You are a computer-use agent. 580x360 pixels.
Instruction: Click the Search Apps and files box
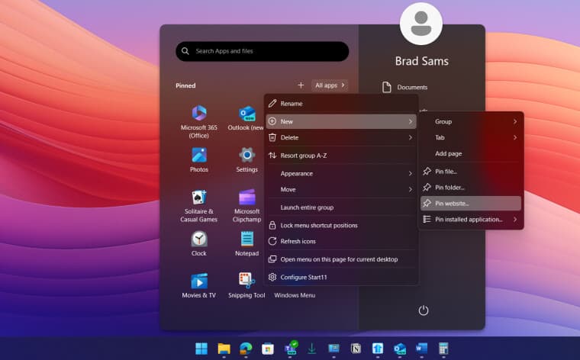point(262,51)
